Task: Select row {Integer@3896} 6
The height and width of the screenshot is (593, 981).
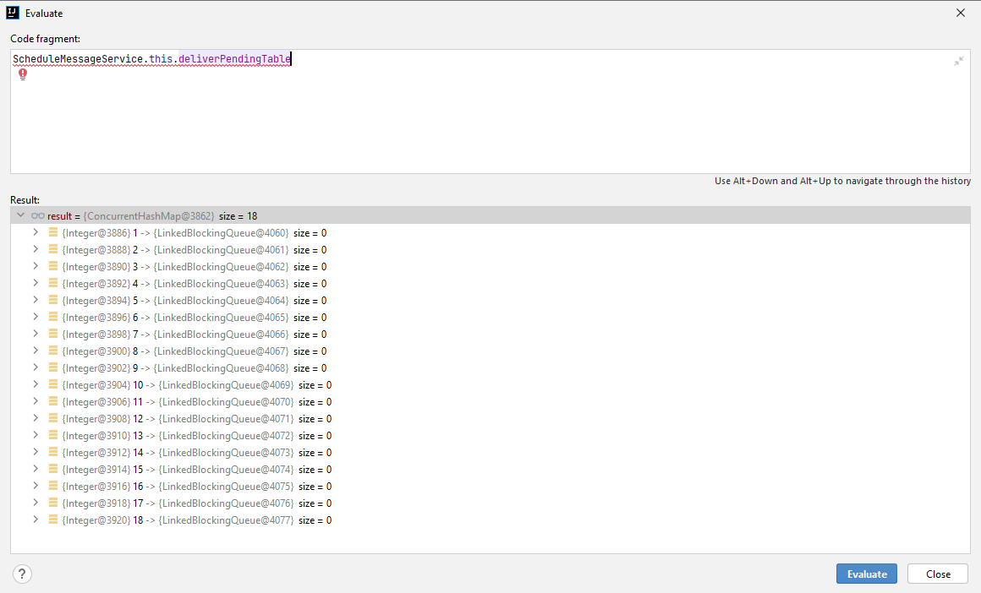Action: [490, 317]
